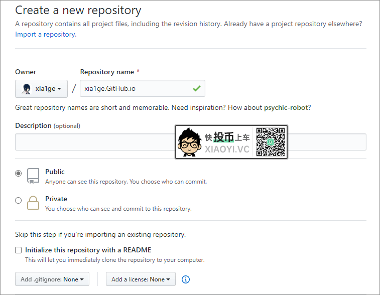This screenshot has height=295, width=380.
Task: Click the Public repository book icon
Action: [x=33, y=175]
